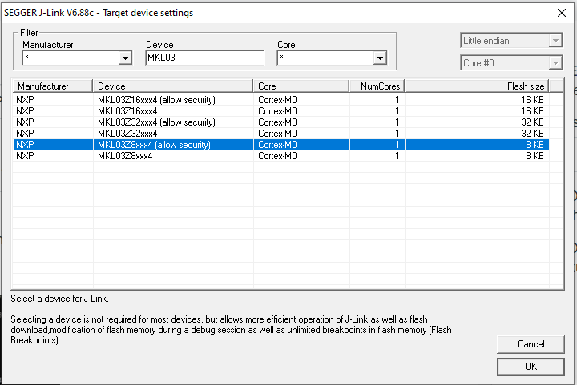Sort list by Device column header

(173, 86)
